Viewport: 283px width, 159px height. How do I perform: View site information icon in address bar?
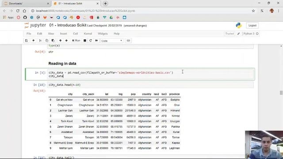(33, 11)
